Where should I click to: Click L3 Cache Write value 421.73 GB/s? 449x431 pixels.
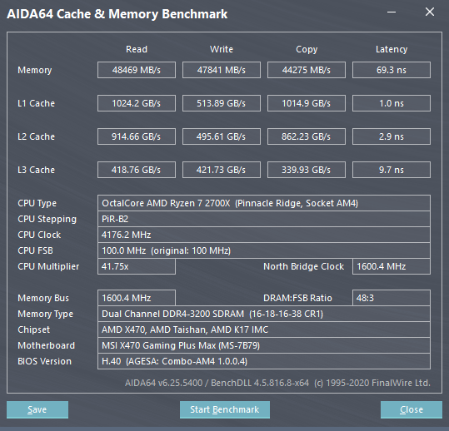[222, 170]
